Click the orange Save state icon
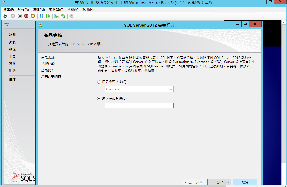287x187 pixels. pos(33,16)
